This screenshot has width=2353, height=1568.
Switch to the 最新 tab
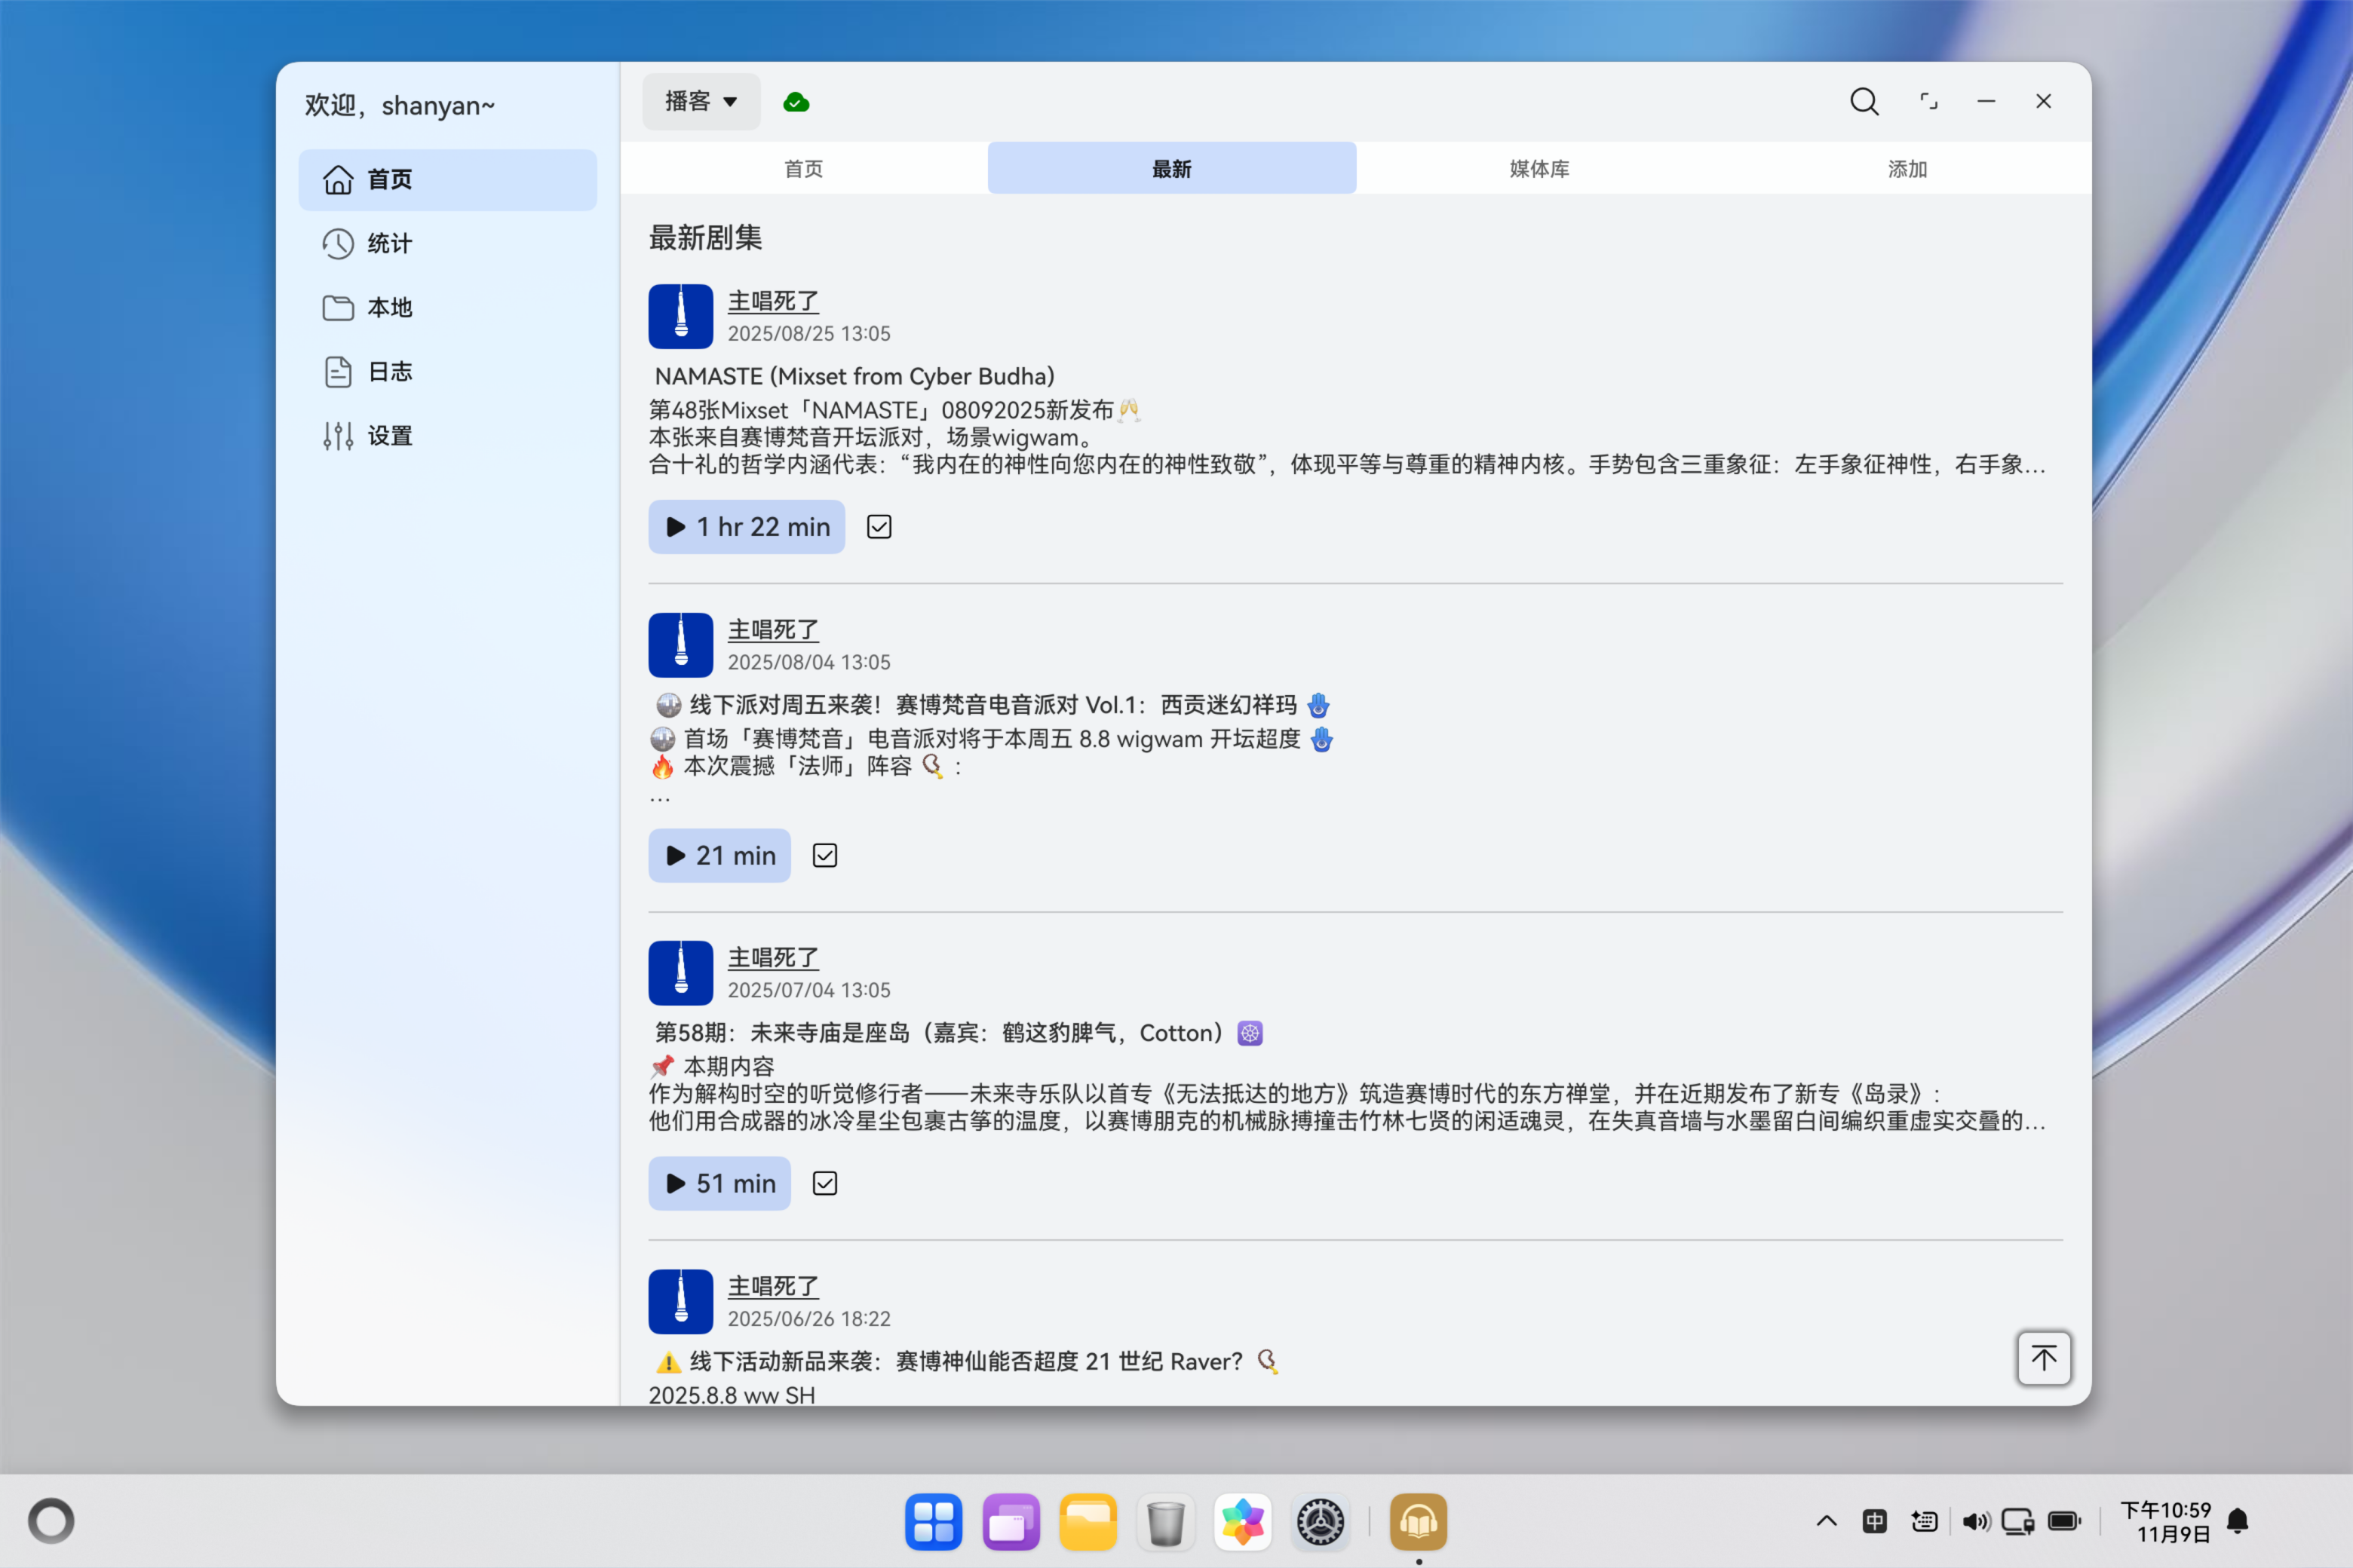[1171, 168]
